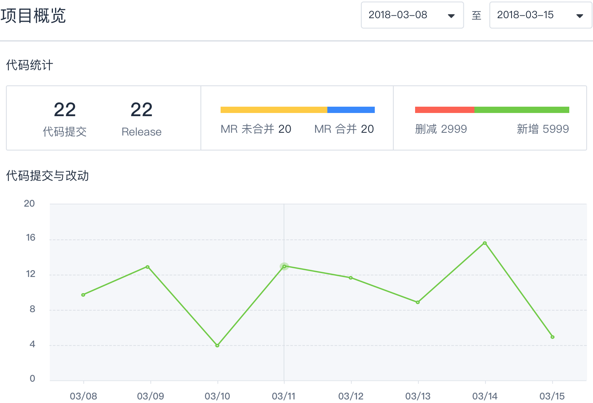Open the start date dropdown 2018-03-08

(412, 15)
